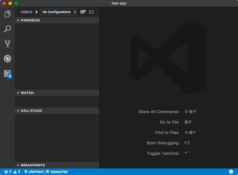238x175 pixels.
Task: Start debugging with green play button
Action: coord(37,12)
